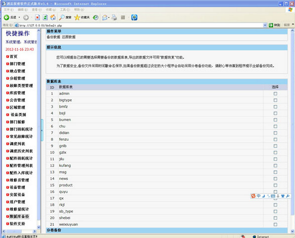Open the 帮助(H) menu

[79, 9]
